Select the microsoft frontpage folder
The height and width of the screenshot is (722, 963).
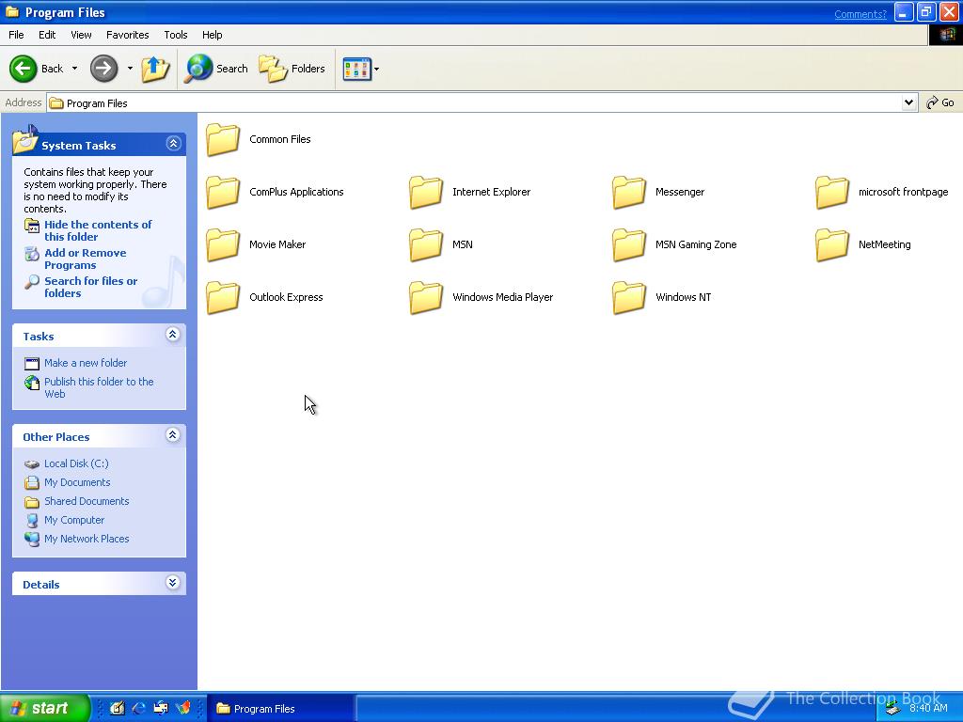pos(882,192)
